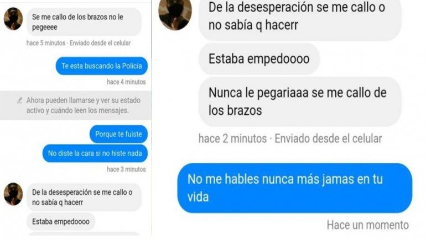Screen dimensions: 426x240
Task: Click 'hace 5 minutos · Enviado desde el celular'
Action: pyautogui.click(x=79, y=43)
